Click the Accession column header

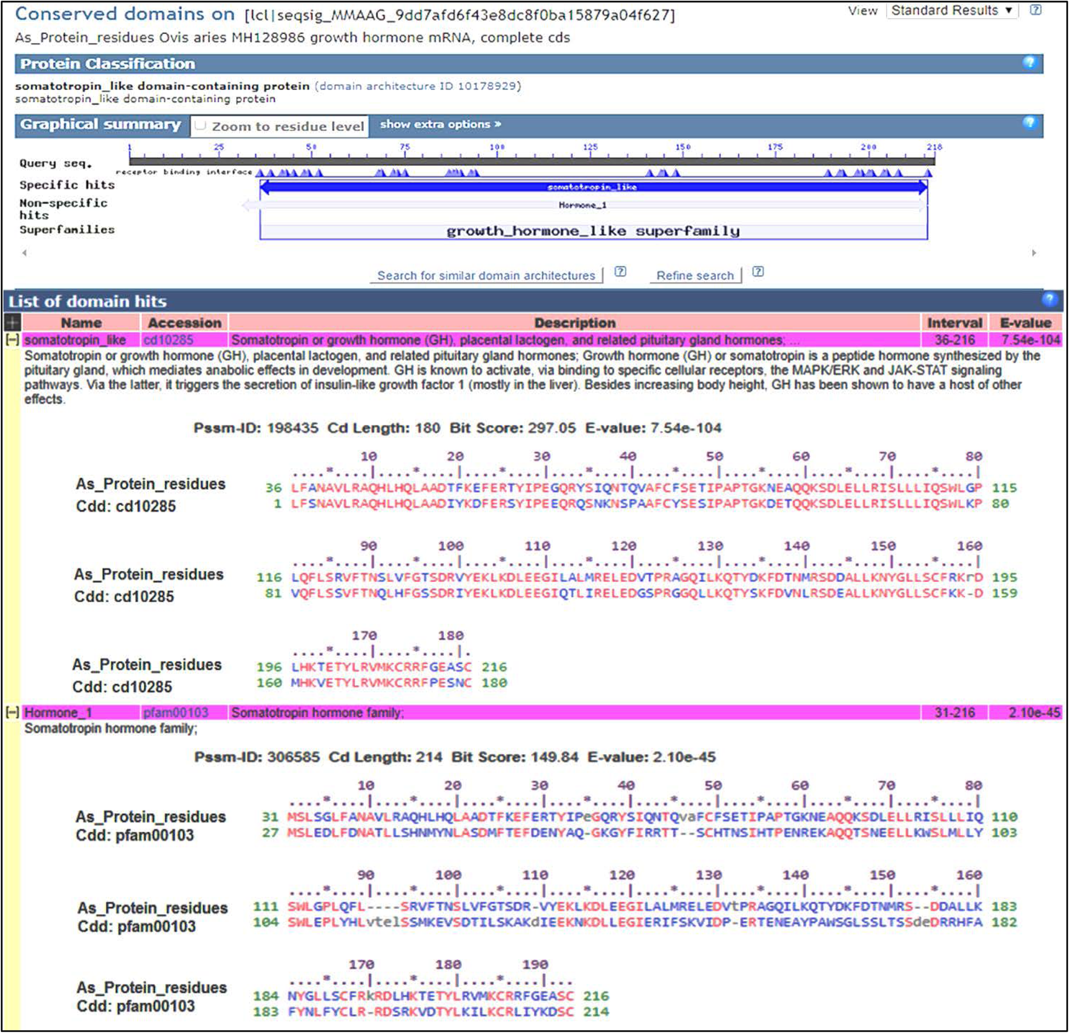point(185,323)
